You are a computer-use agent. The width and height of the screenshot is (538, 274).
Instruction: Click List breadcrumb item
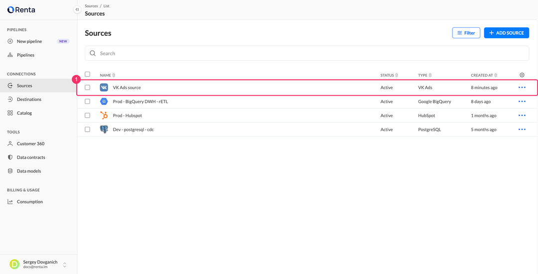[x=107, y=6]
